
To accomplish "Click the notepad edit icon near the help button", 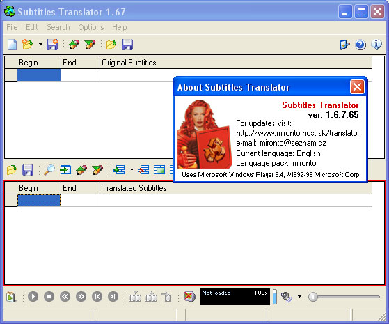I will pyautogui.click(x=344, y=45).
